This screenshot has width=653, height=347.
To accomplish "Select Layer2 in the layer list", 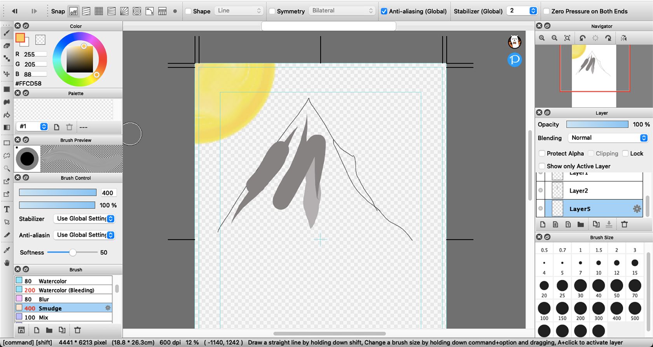I will click(578, 191).
